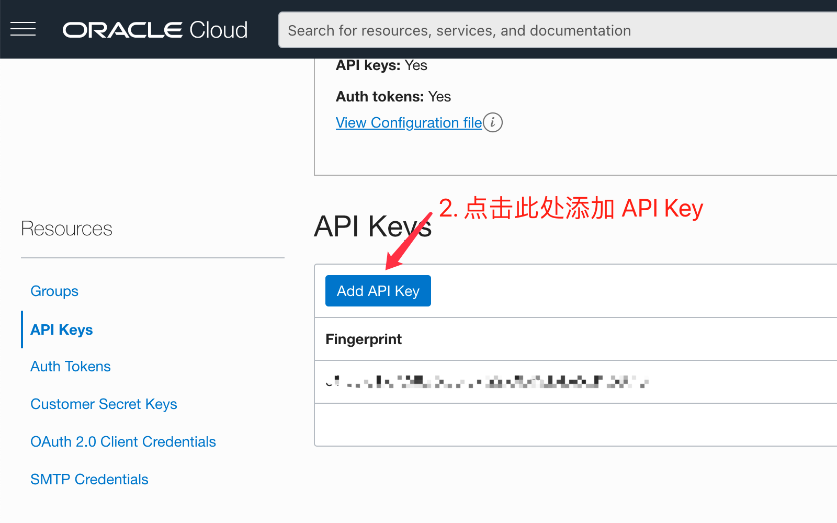
Task: Open Groups in the Resources list
Action: 54,291
